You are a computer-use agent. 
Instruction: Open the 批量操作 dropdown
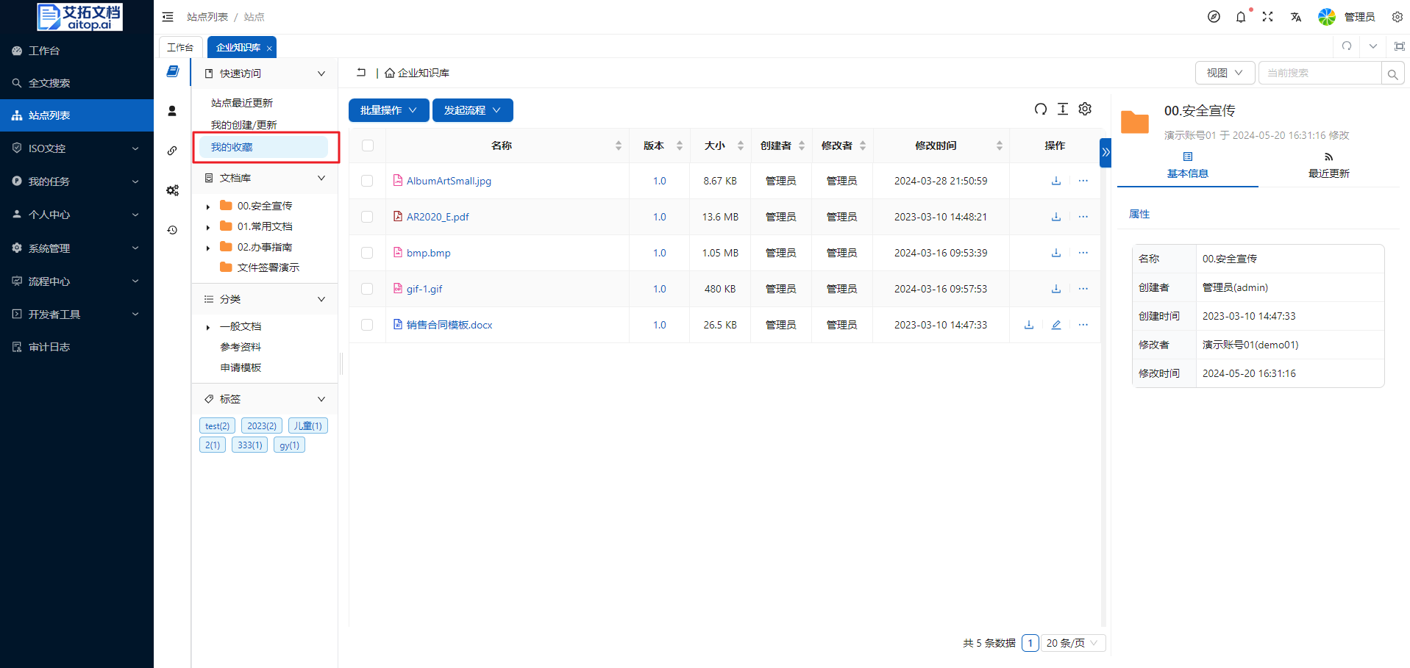click(388, 110)
